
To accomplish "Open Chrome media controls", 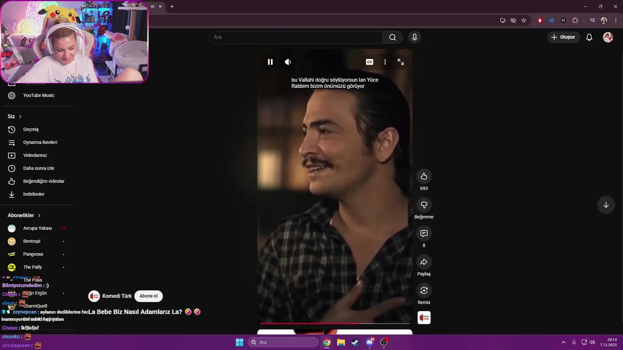I will (592, 20).
